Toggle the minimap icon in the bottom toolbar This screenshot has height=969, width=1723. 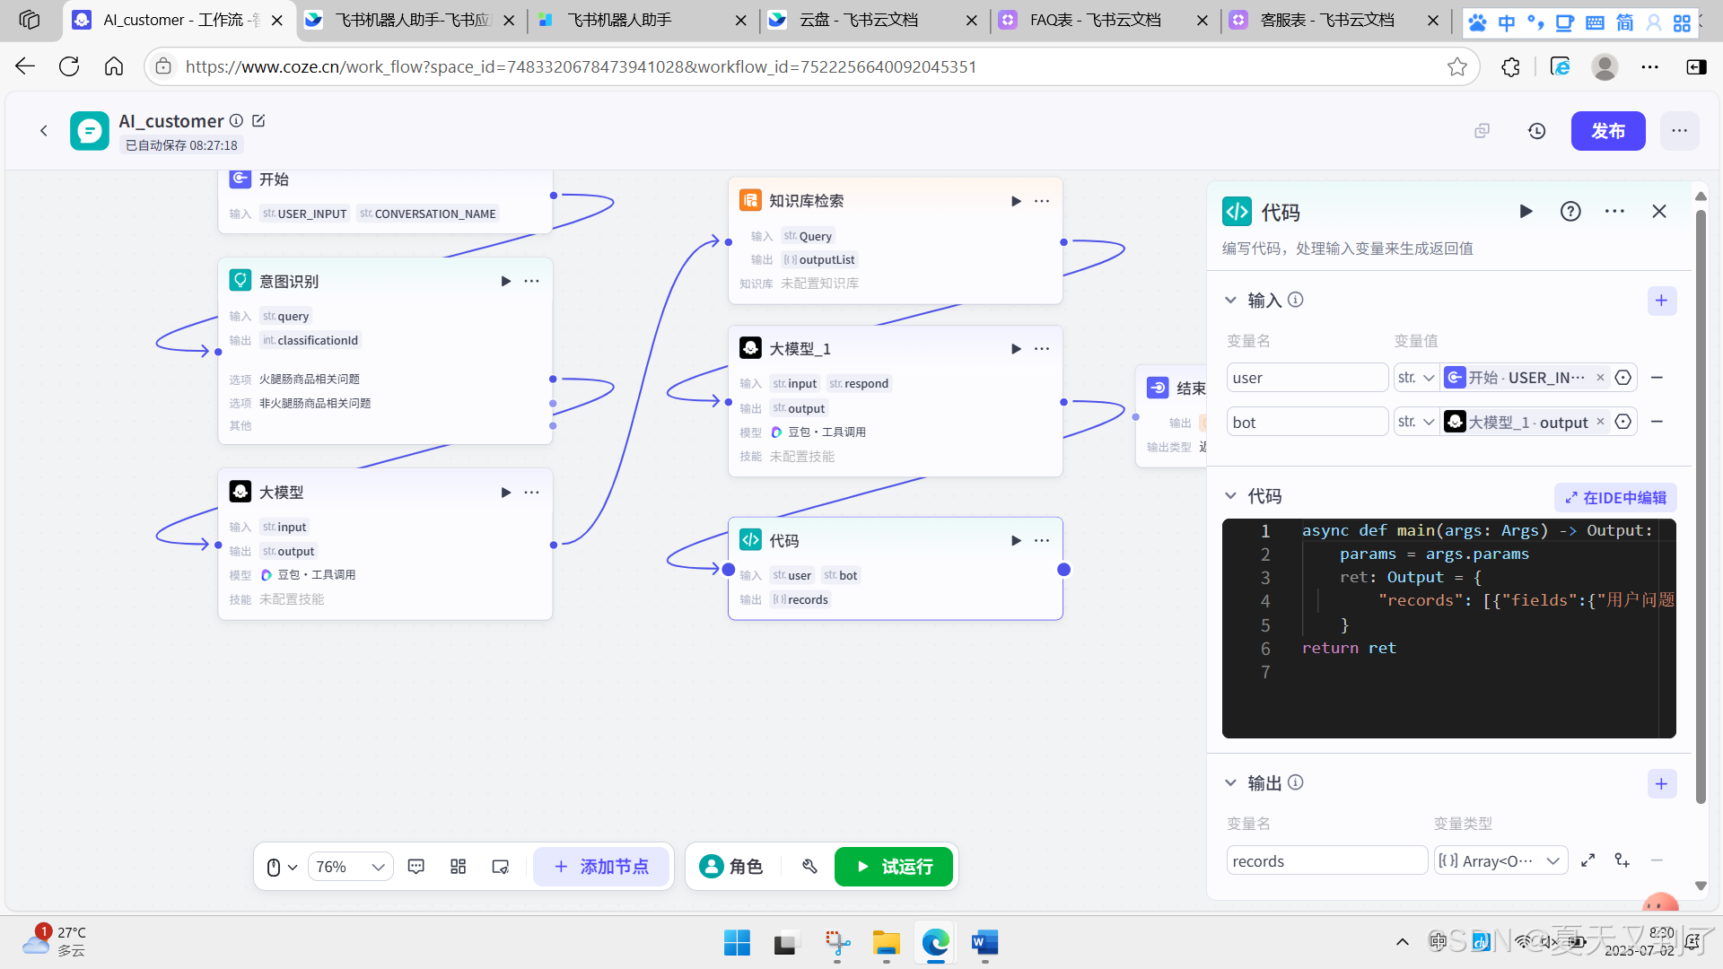(x=501, y=867)
